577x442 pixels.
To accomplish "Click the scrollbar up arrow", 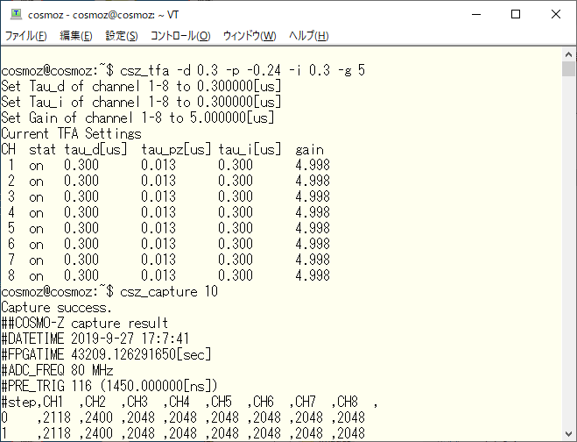I will tap(568, 54).
